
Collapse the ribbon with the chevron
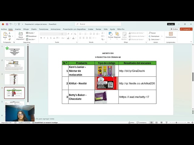pos(191,42)
